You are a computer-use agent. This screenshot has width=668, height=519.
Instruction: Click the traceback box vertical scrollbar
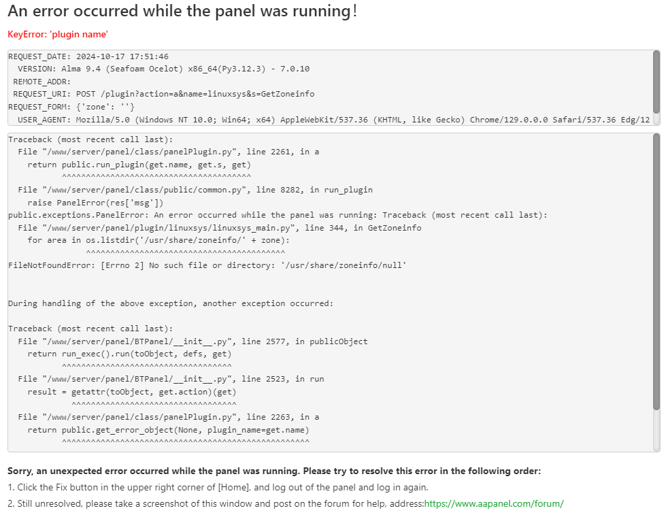(x=656, y=272)
